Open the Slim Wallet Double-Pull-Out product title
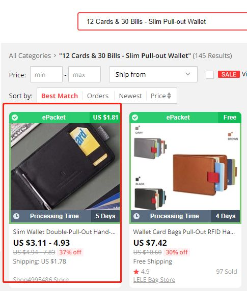Screen dimensions: 247x291 click(64, 232)
